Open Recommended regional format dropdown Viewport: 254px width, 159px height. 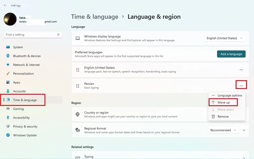click(224, 130)
